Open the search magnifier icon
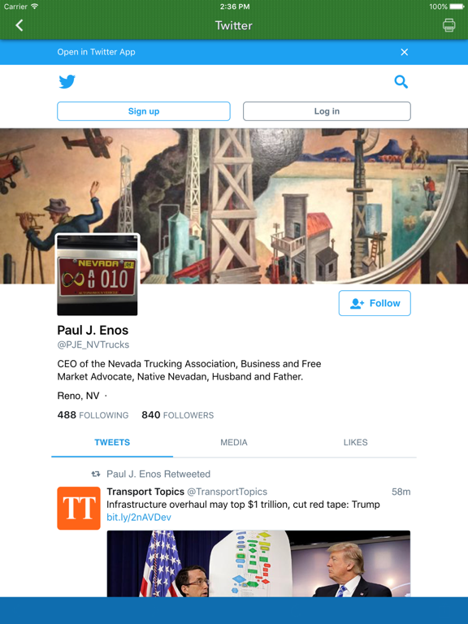This screenshot has height=624, width=468. pyautogui.click(x=401, y=81)
